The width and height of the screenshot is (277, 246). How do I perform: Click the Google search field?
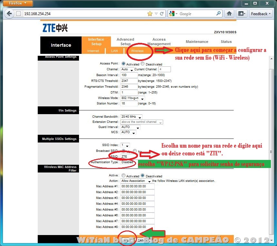197,14
